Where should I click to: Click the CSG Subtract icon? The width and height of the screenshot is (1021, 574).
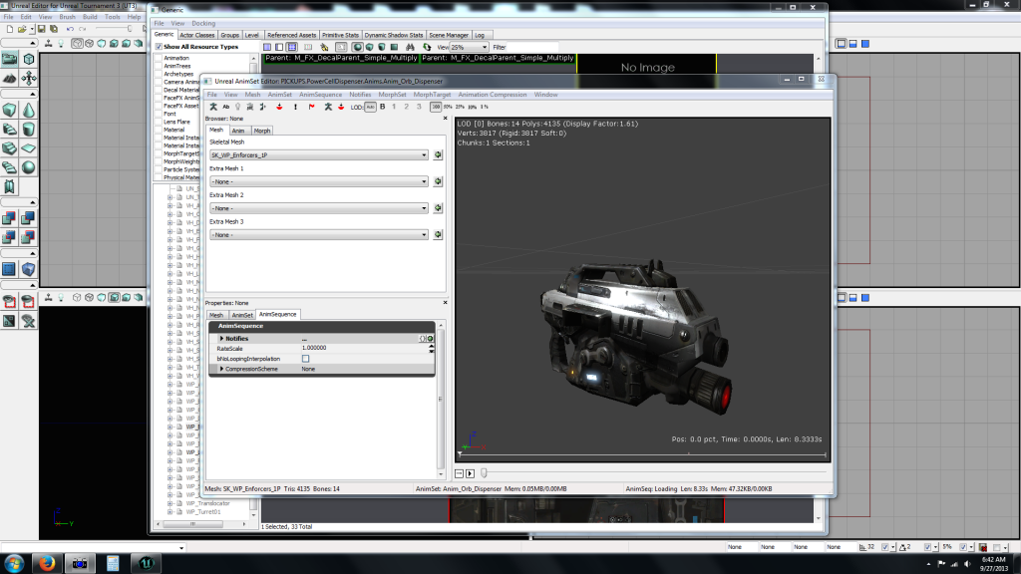[x=29, y=218]
